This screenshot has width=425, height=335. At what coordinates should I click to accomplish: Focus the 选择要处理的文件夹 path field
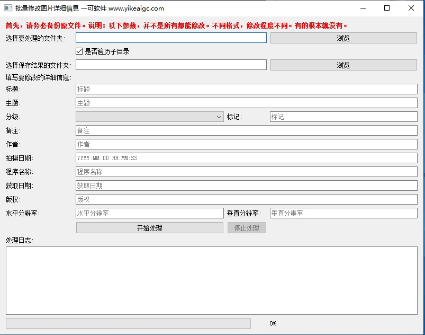pyautogui.click(x=171, y=38)
